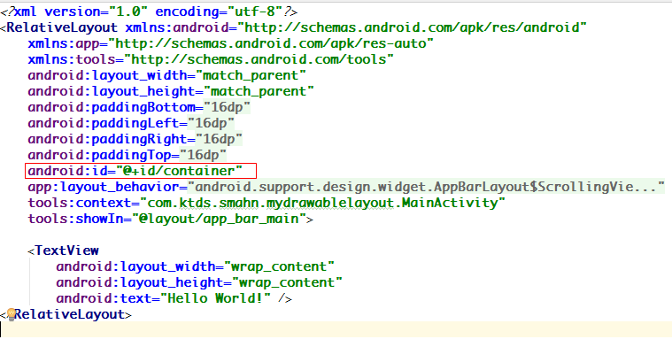Click the tools:context MainActivity attribute
This screenshot has height=347, width=672.
click(x=266, y=203)
